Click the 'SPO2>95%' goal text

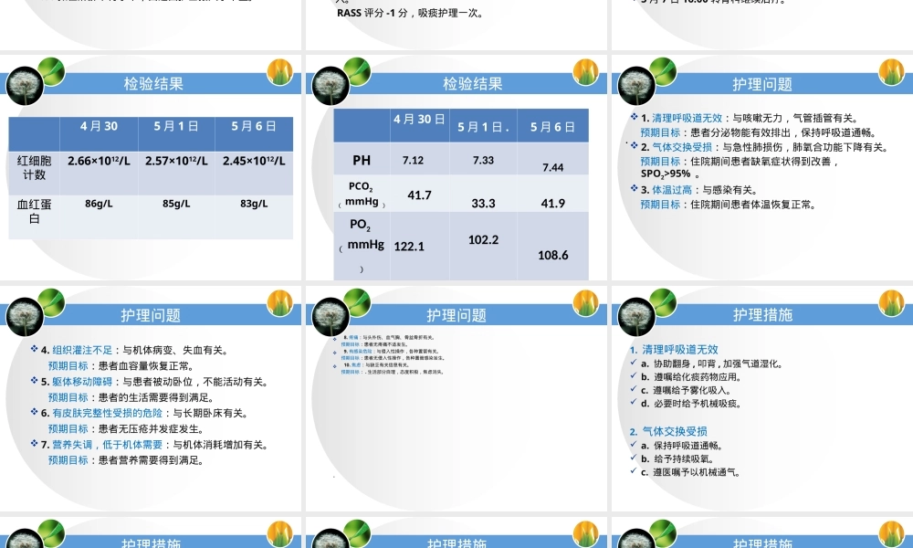(x=666, y=174)
